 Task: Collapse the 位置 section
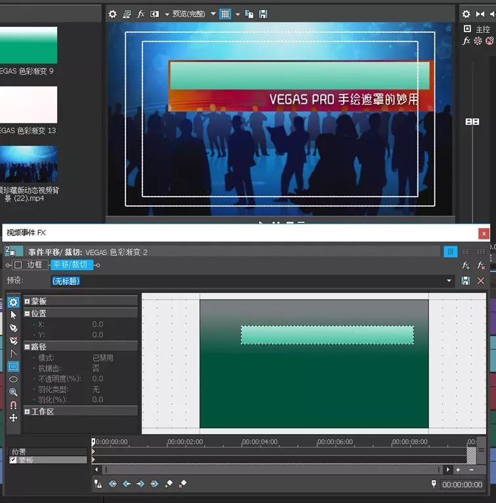click(x=28, y=313)
